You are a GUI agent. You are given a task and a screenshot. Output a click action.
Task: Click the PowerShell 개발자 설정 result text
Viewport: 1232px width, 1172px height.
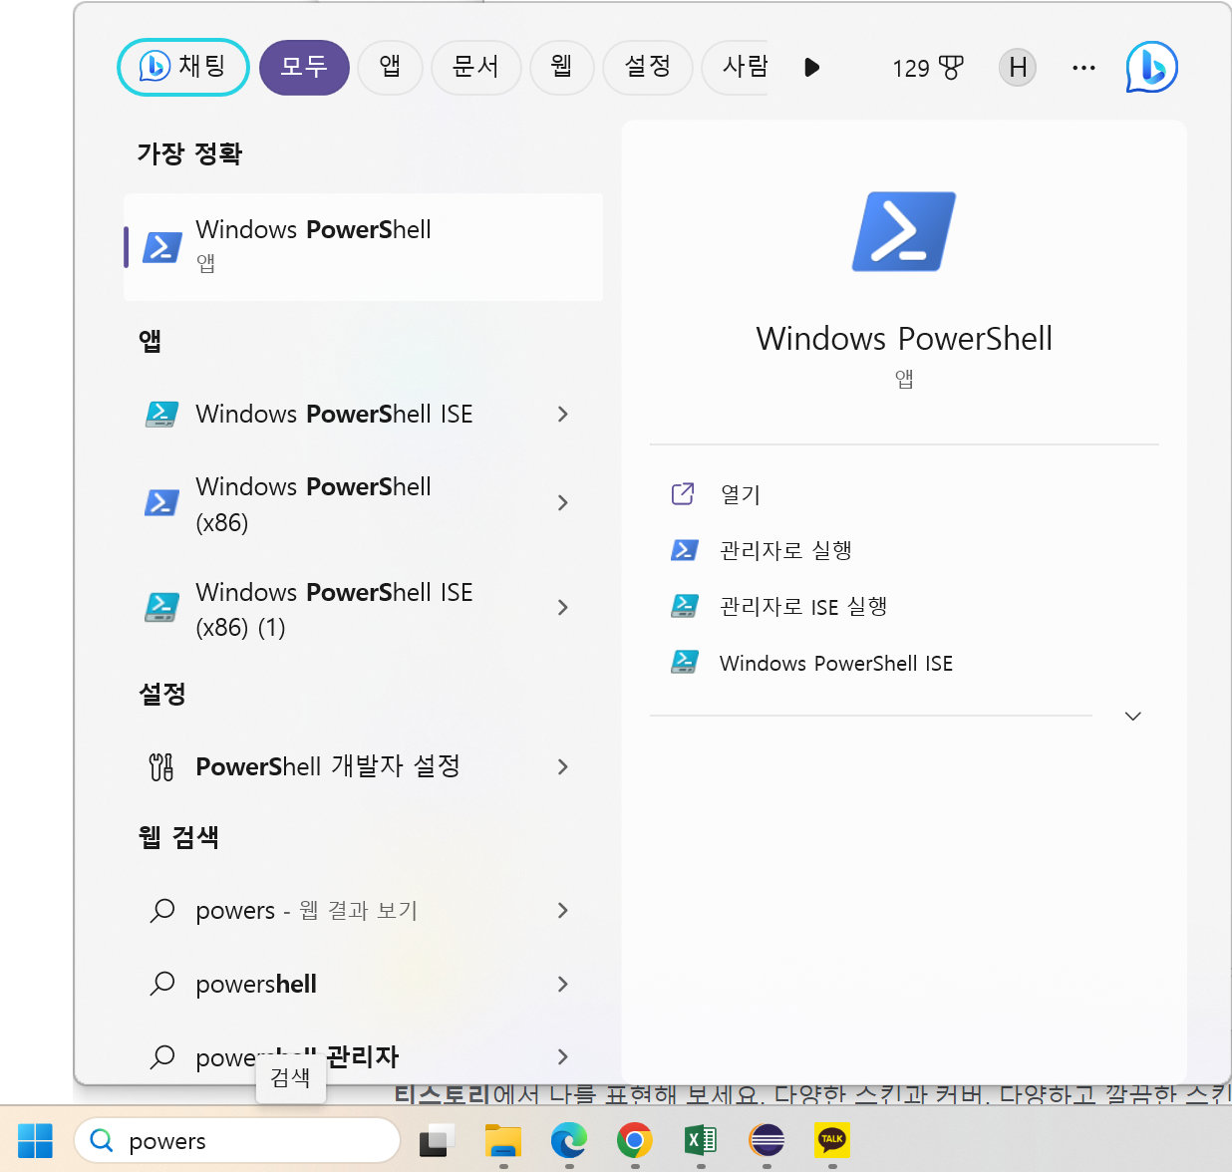(x=328, y=766)
